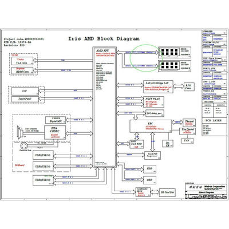Select the LAN 10/100/Giga LAN block

coord(158,87)
